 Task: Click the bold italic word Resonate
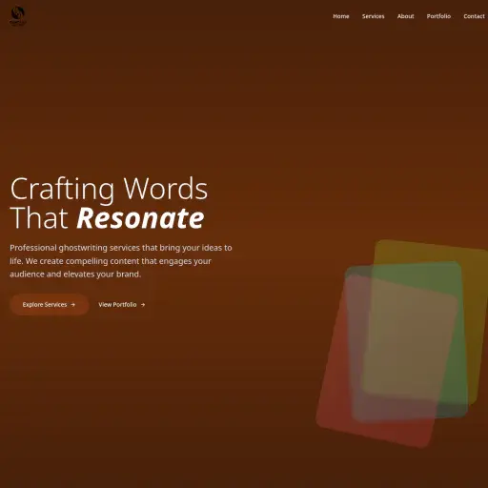point(140,218)
